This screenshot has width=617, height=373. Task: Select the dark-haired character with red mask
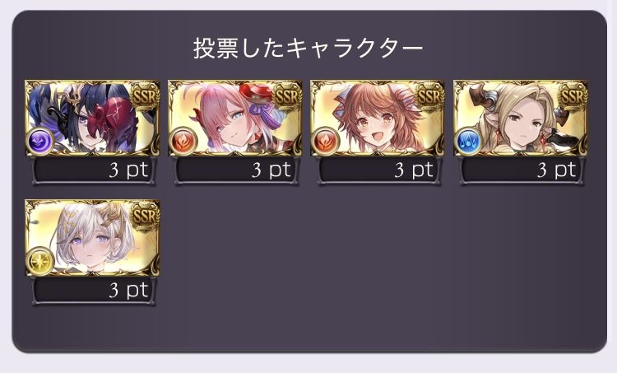[92, 118]
